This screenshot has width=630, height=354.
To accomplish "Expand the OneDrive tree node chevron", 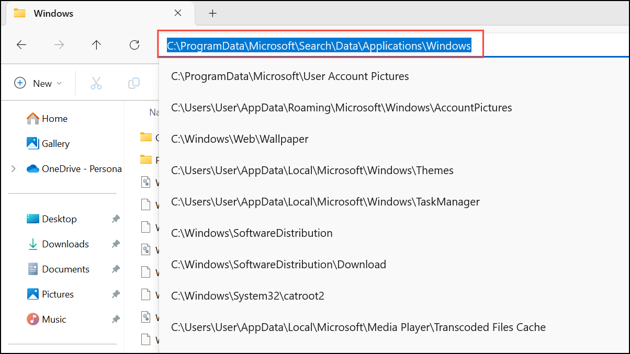I will (x=14, y=169).
